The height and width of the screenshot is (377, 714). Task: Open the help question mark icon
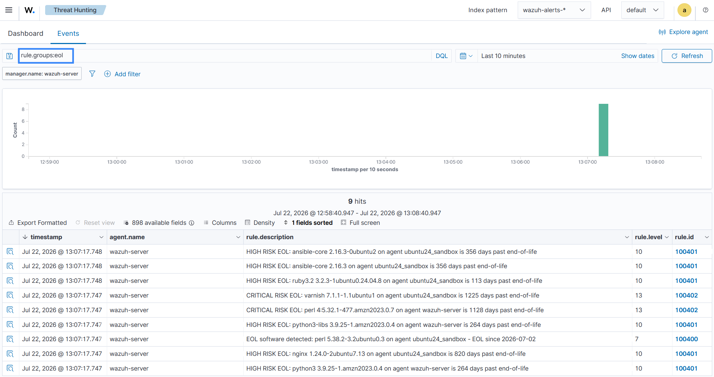[x=705, y=10]
